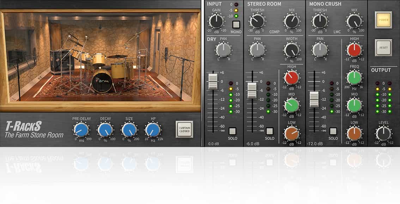Viewport: 400px width, 204px height.
Task: Click the LMC label under Mono Crush
Action: (337, 32)
